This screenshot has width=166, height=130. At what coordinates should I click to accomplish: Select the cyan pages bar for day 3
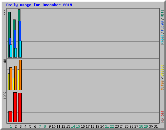tap(20, 49)
